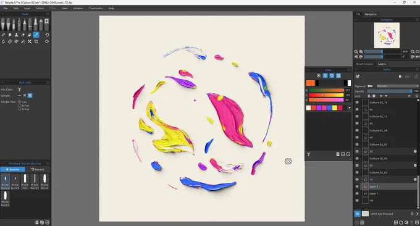Adjust the layer Opacity slider
This screenshot has width=420, height=226.
(x=389, y=91)
